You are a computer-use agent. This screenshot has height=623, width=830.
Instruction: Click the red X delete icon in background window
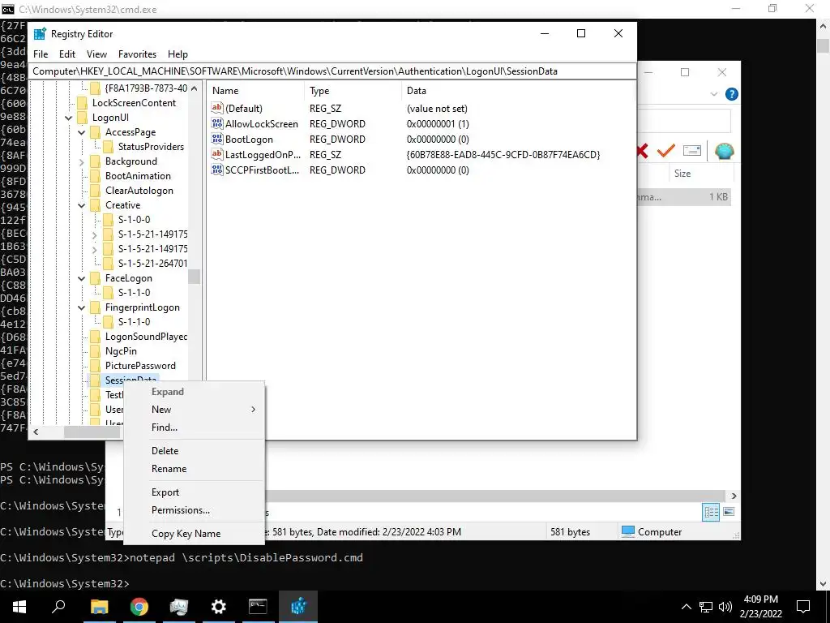pyautogui.click(x=643, y=151)
